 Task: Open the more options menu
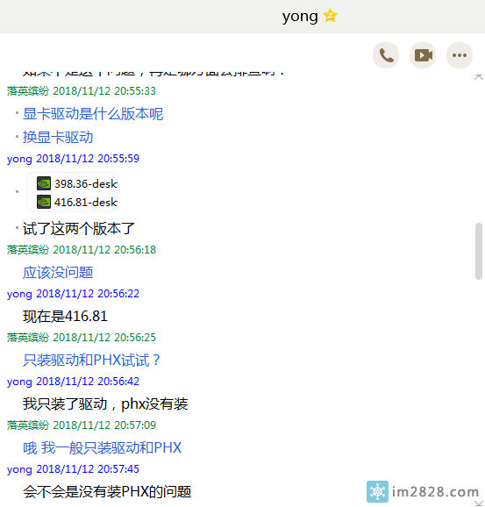460,55
